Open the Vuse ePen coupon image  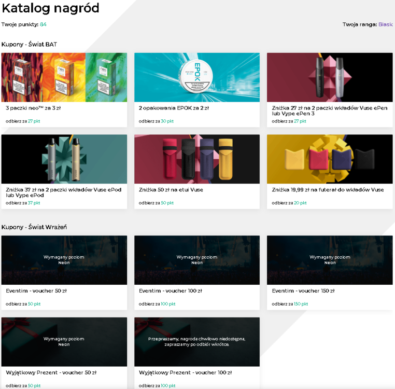tap(330, 77)
